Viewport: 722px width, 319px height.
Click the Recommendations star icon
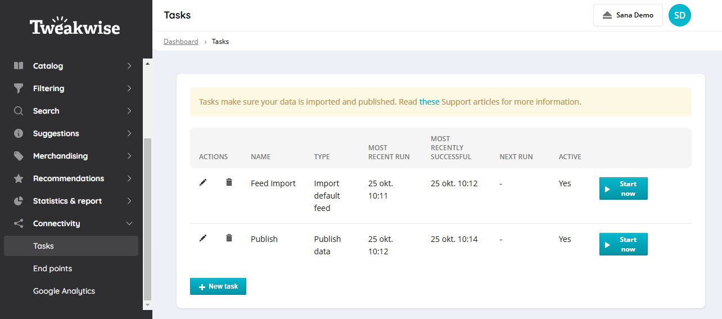[x=19, y=178]
